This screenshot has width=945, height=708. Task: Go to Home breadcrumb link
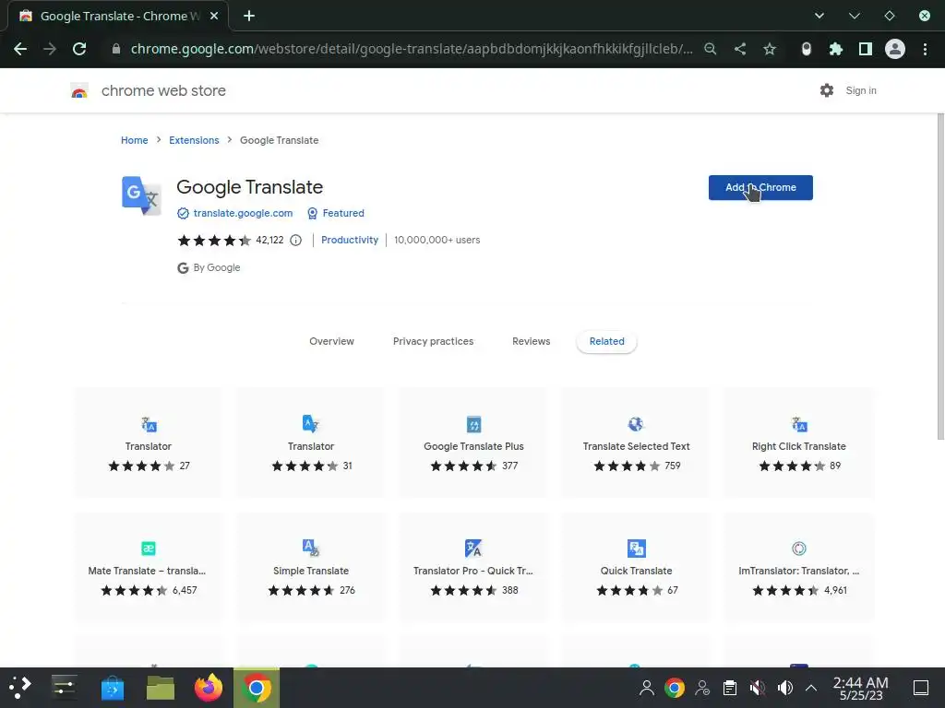(135, 140)
